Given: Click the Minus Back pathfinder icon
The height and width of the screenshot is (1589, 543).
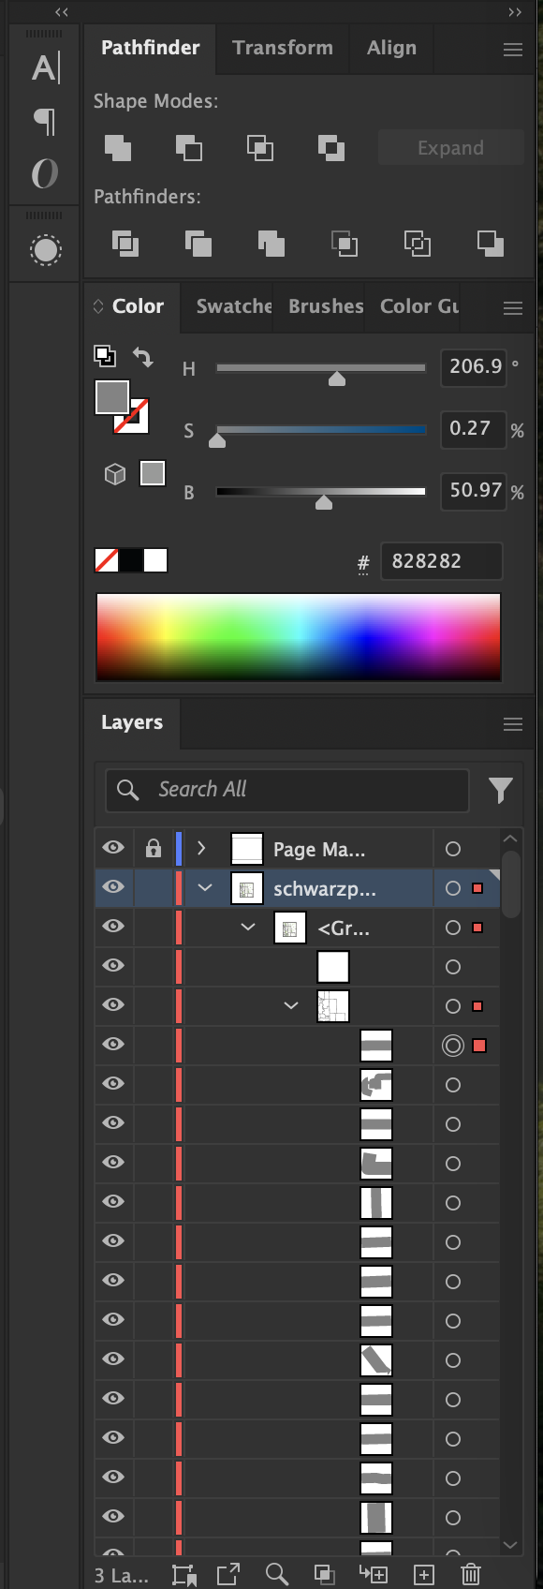Looking at the screenshot, I should click(491, 244).
